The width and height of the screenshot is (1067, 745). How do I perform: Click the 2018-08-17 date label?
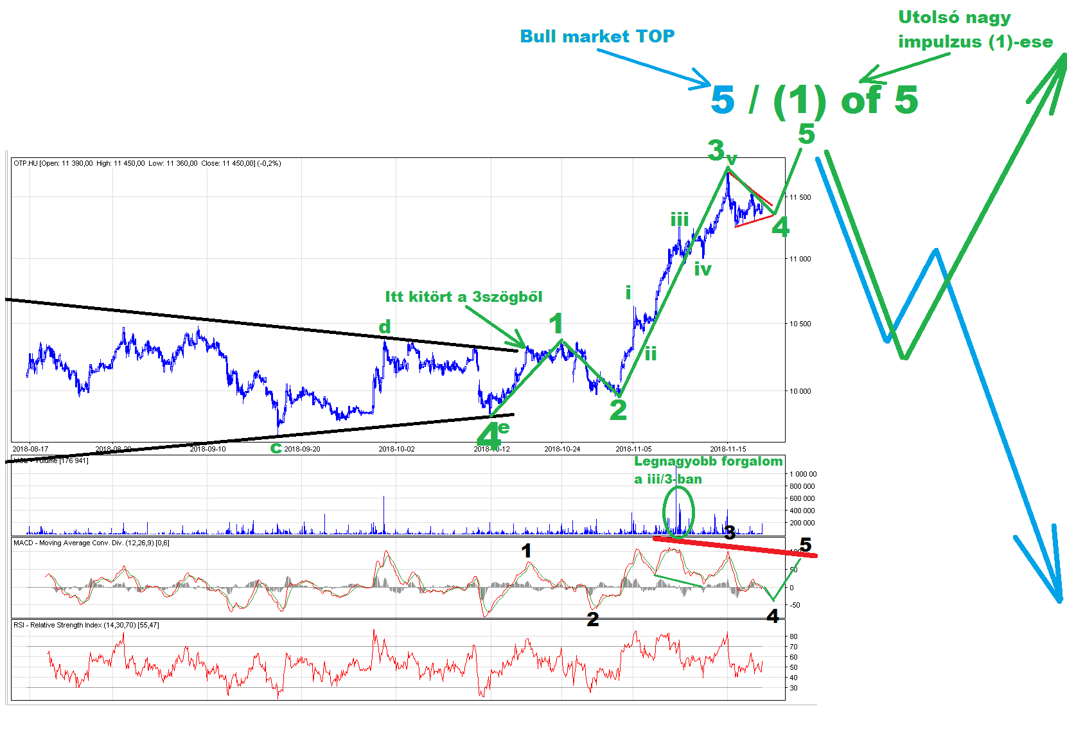point(30,449)
